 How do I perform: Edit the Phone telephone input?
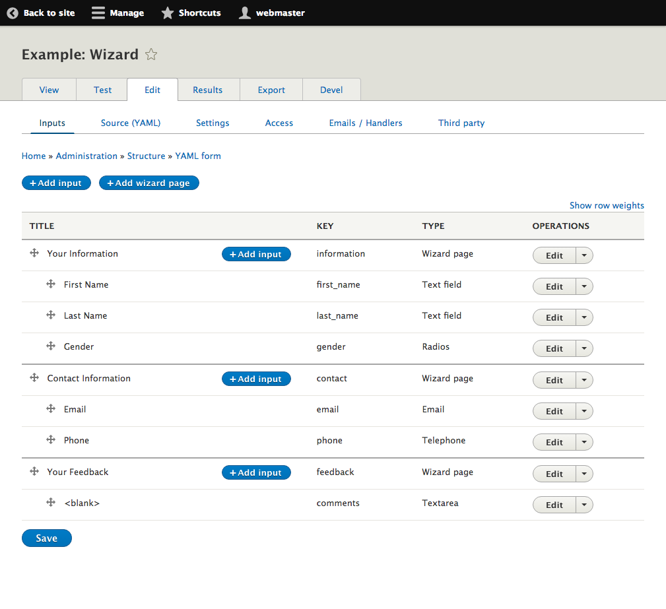[x=554, y=442]
